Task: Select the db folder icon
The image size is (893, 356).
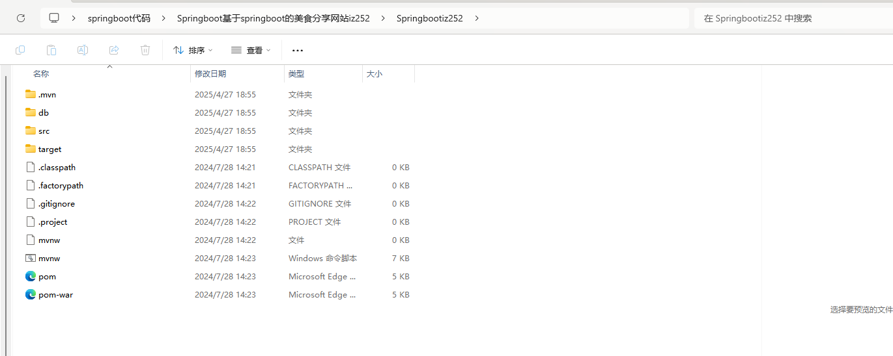Action: point(31,112)
